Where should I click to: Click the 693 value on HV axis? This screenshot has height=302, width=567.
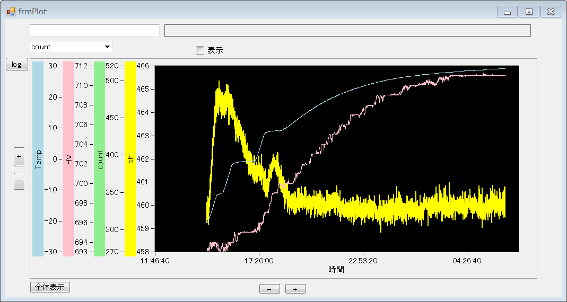(81, 252)
